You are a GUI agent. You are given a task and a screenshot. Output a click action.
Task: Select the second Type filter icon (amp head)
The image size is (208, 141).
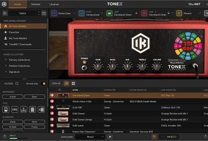tap(15, 110)
